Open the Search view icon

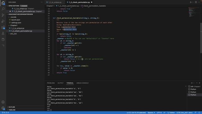tap(3, 9)
